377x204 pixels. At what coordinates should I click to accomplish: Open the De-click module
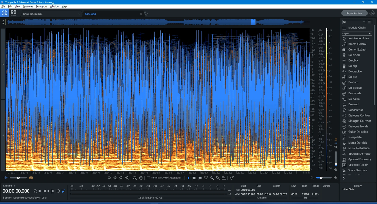(353, 60)
